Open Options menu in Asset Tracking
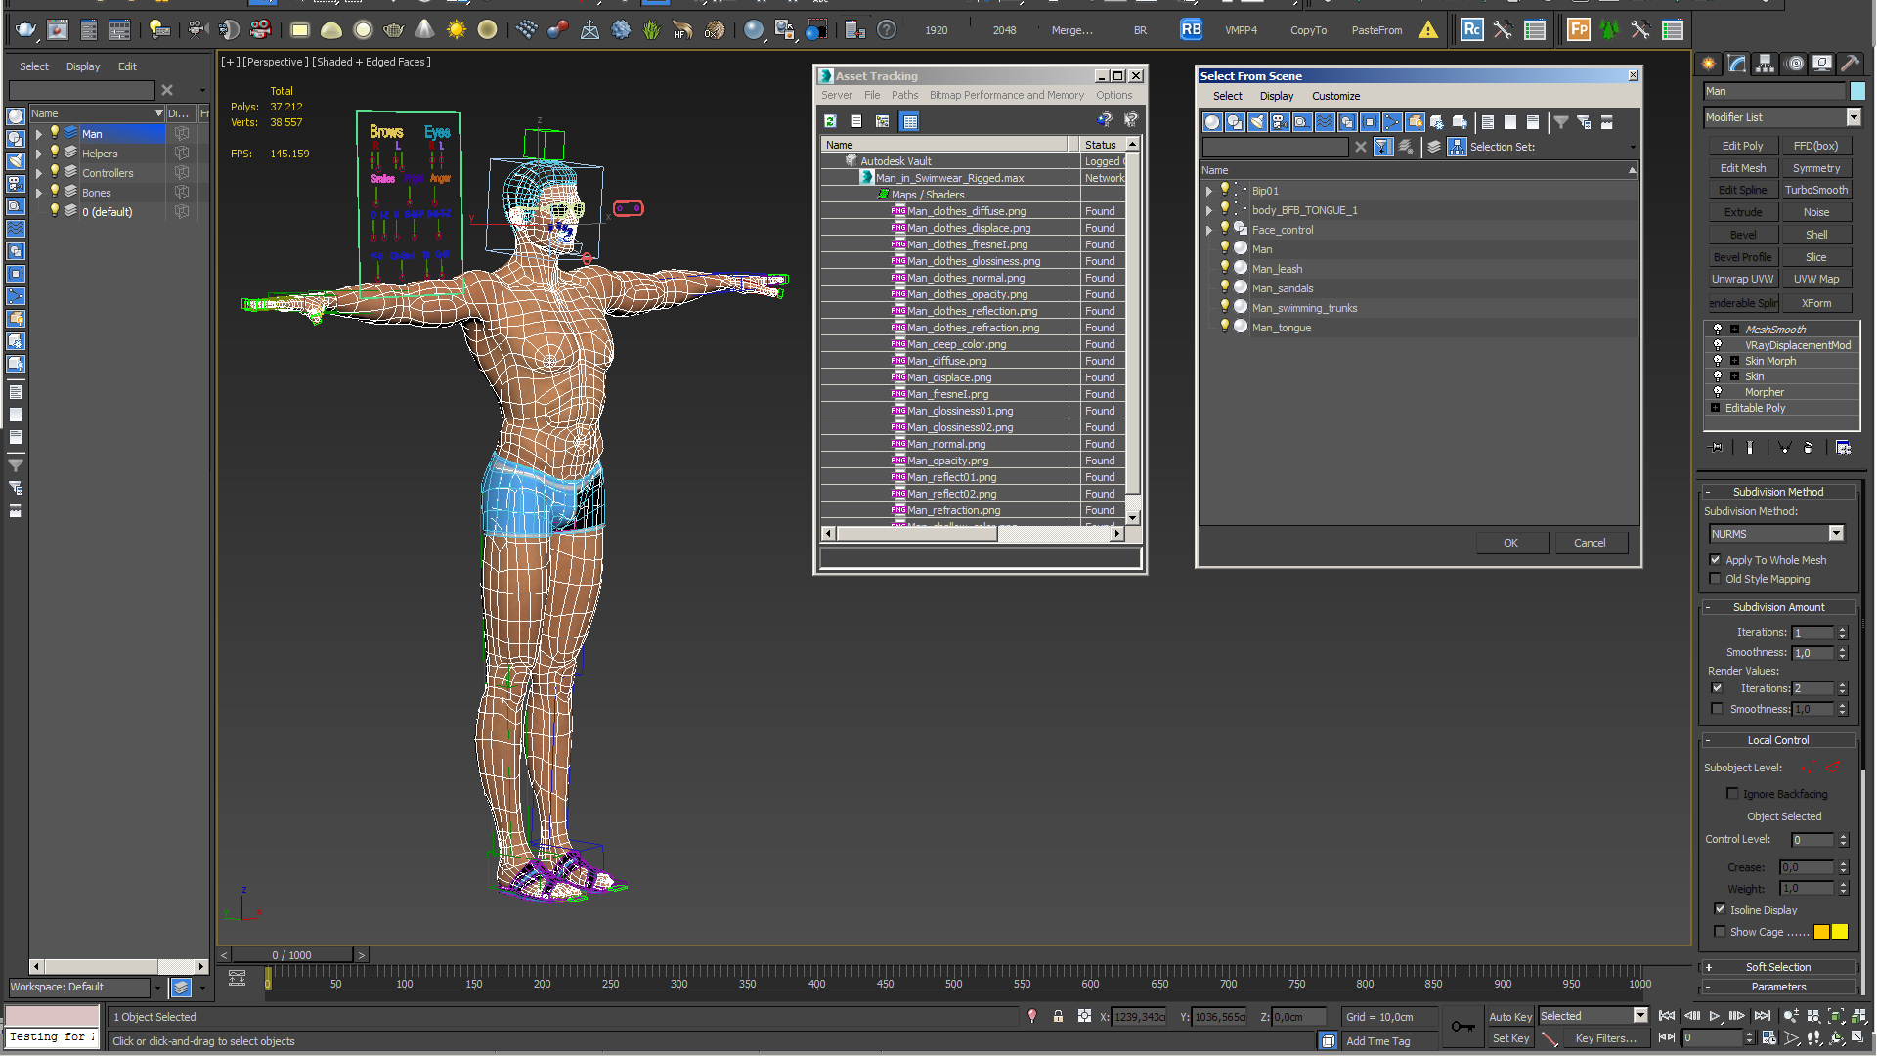The height and width of the screenshot is (1056, 1877). [1113, 95]
